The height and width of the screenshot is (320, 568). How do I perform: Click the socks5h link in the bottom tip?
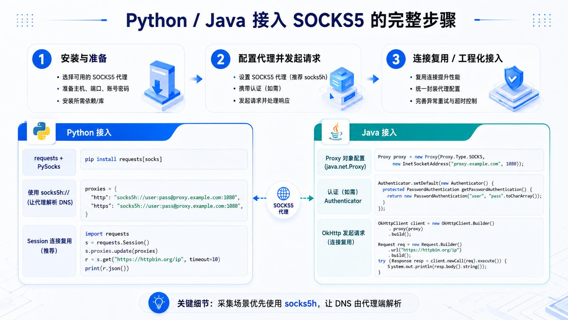301,303
